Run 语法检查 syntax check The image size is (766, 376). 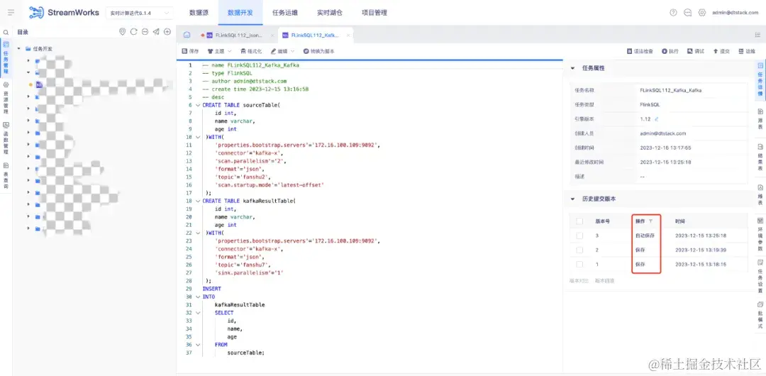tap(640, 51)
